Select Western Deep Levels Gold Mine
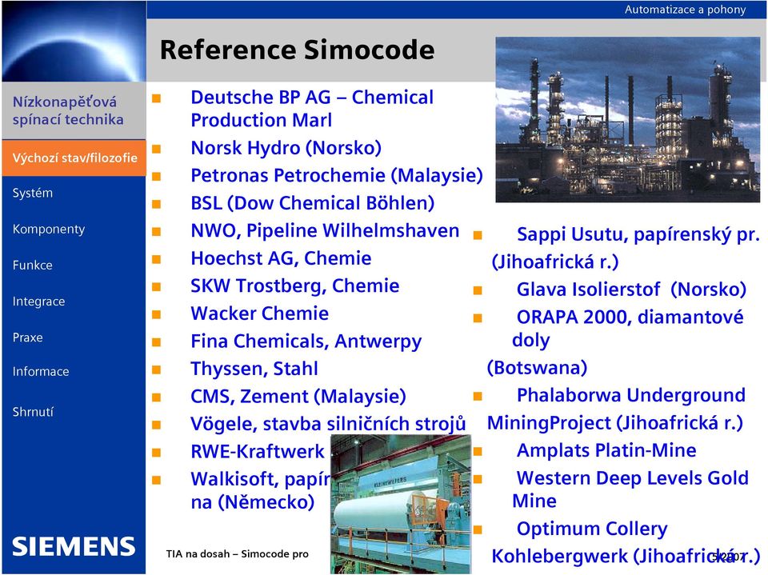768x575 pixels. (630, 489)
